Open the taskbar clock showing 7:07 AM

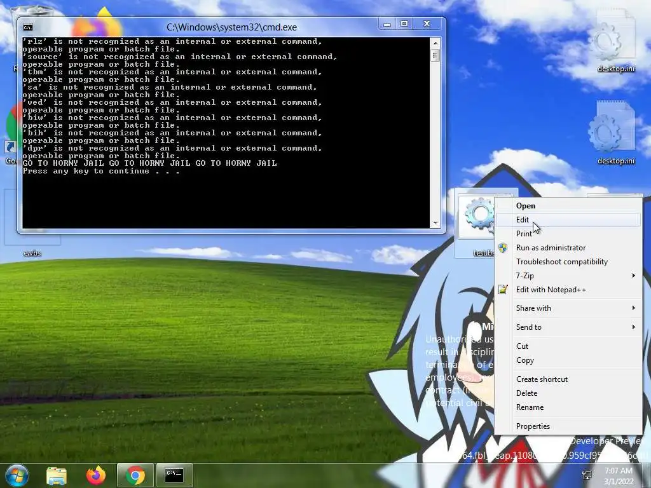click(619, 476)
